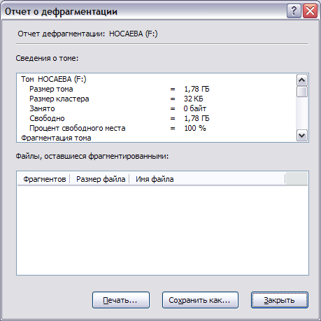Open the help question mark button
This screenshot has width=321, height=321.
tap(294, 11)
